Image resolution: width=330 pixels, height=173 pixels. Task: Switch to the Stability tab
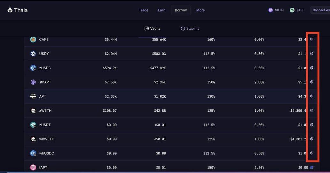point(190,28)
